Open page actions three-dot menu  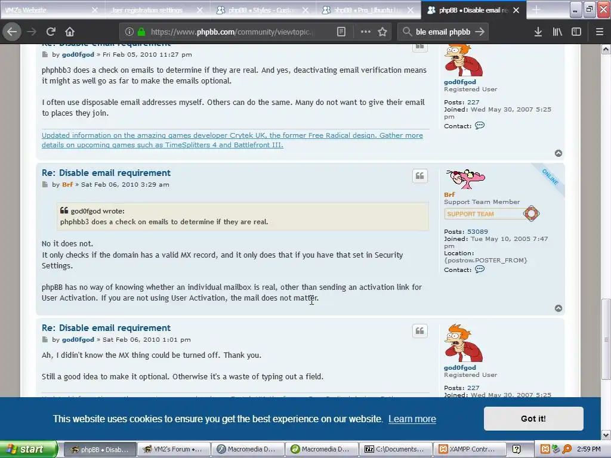(366, 32)
